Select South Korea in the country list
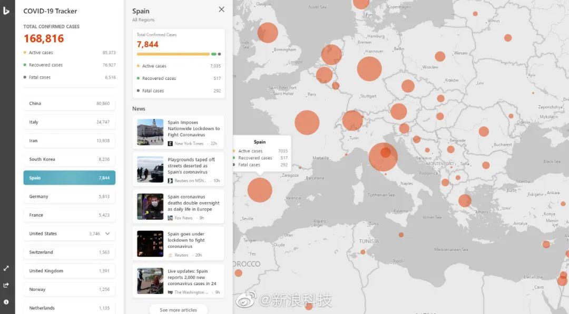The width and height of the screenshot is (569, 314). pyautogui.click(x=70, y=159)
